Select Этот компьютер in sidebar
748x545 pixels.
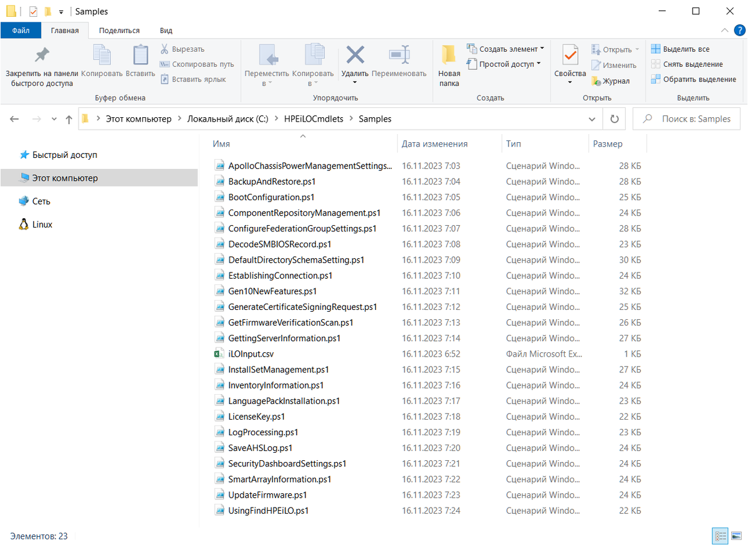98,178
